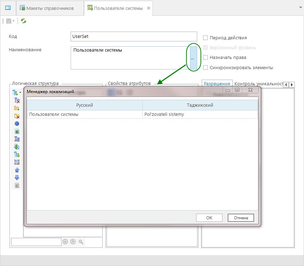Enable the Период действия checkbox
304x266 pixels.
pyautogui.click(x=206, y=38)
